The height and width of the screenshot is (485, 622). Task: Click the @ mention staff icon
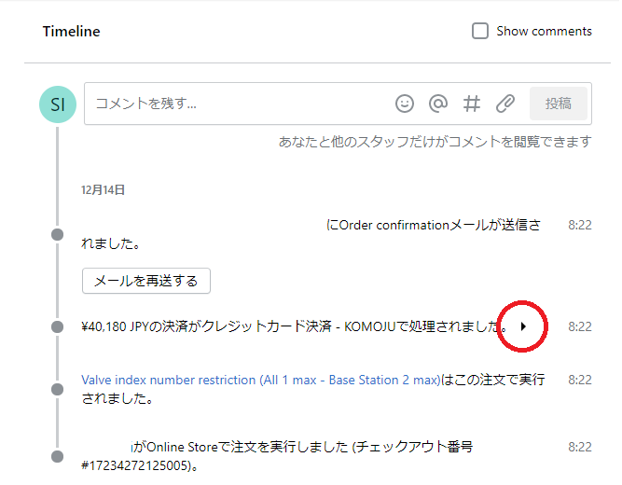coord(438,104)
